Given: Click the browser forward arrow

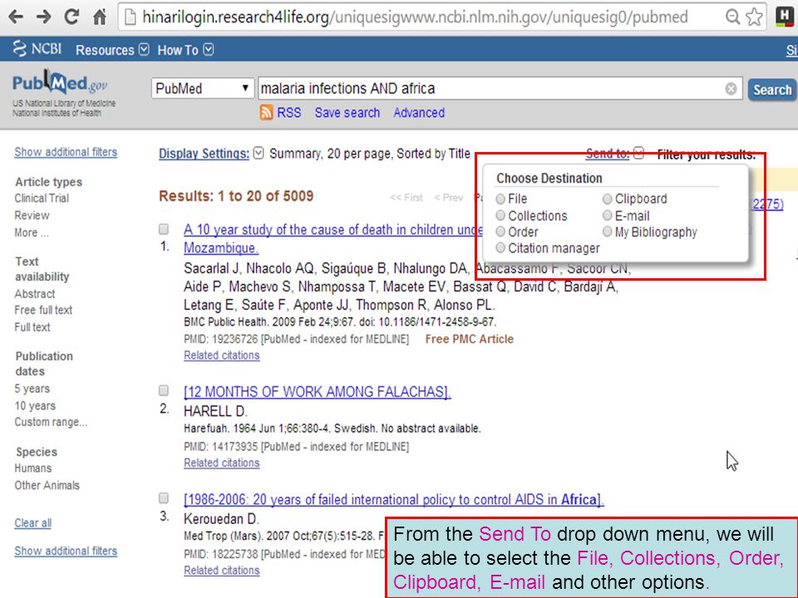Looking at the screenshot, I should 44,17.
